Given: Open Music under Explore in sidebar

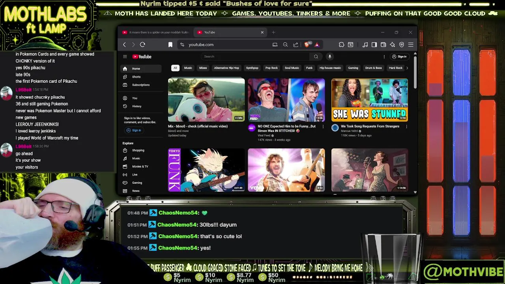Looking at the screenshot, I should point(141,158).
